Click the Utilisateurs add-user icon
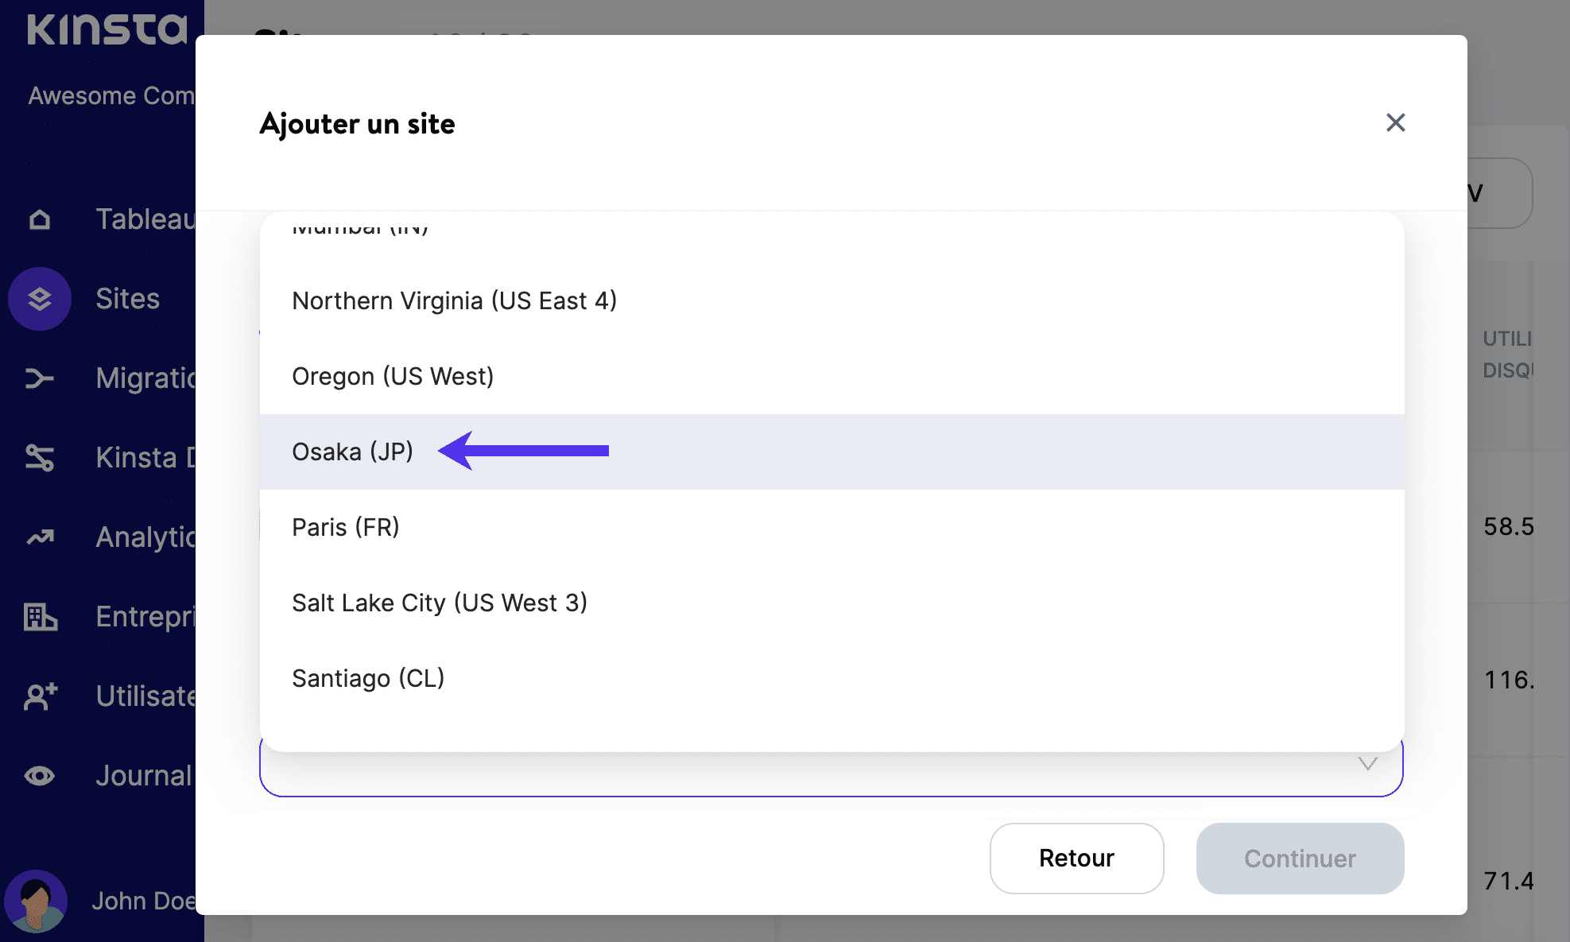The image size is (1570, 942). pyautogui.click(x=40, y=696)
